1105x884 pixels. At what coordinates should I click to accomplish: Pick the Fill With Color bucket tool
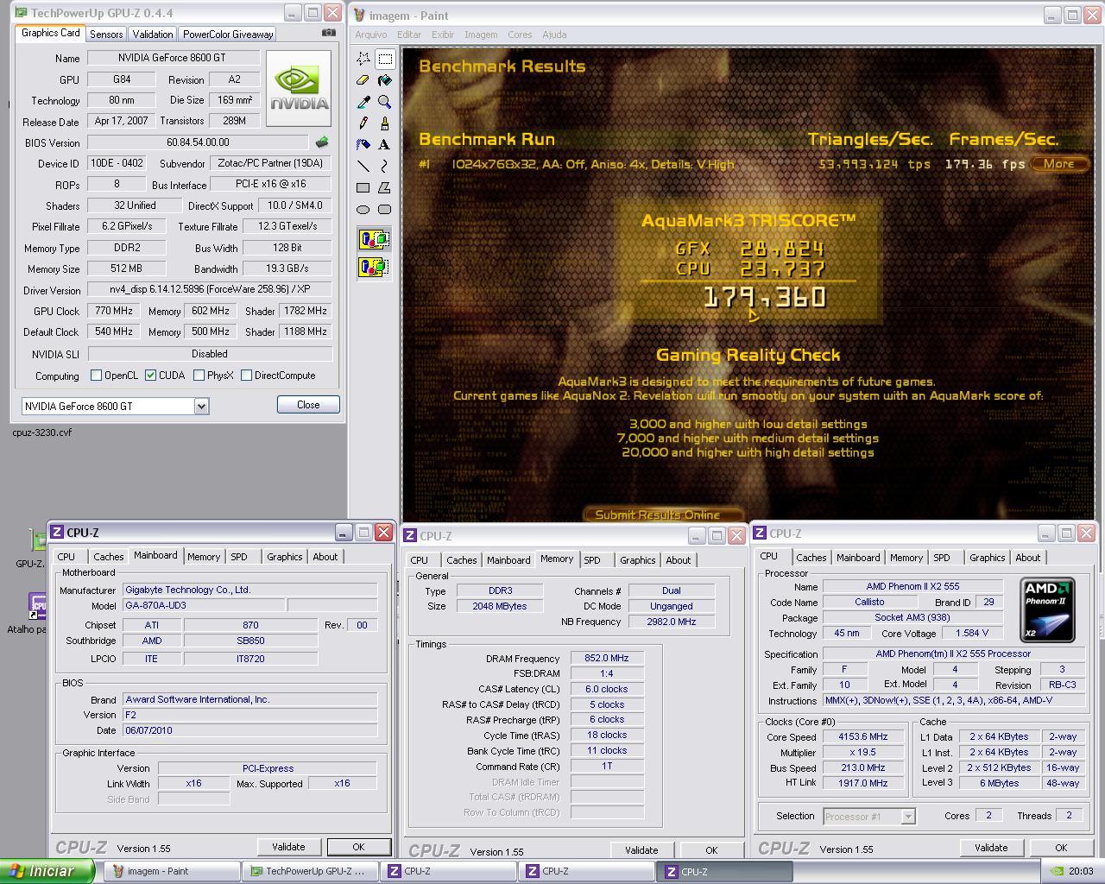(385, 80)
